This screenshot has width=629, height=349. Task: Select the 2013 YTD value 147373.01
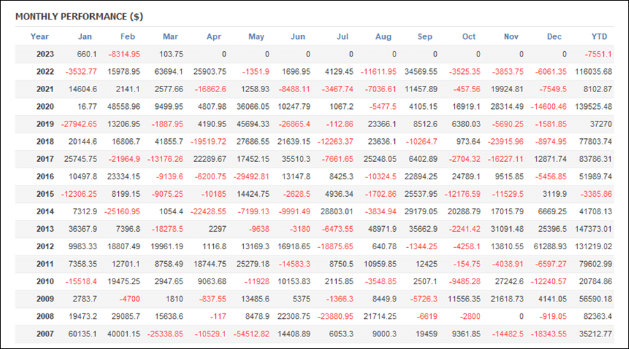pyautogui.click(x=593, y=229)
